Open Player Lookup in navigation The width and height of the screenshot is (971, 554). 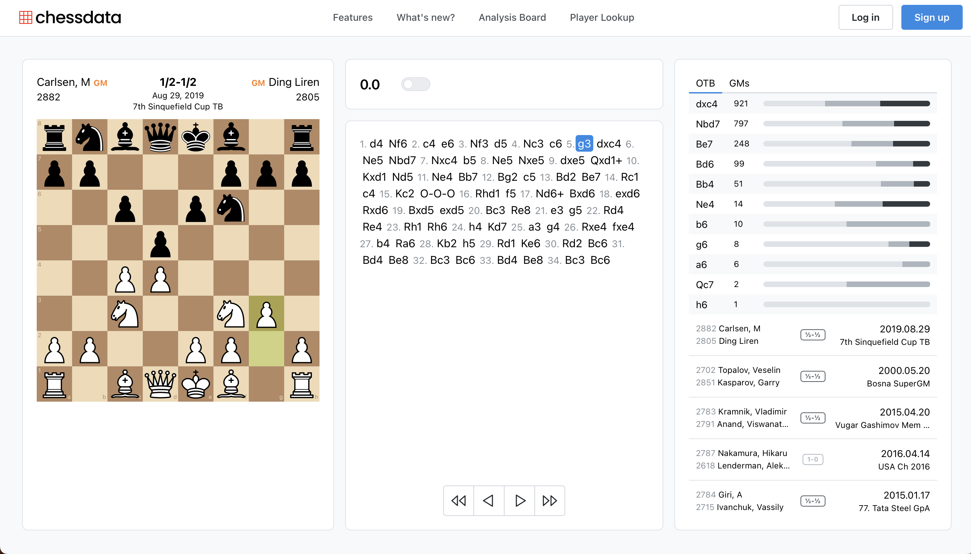pos(602,18)
